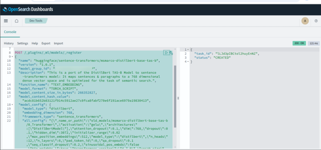Click the "framework_type": "sentence_transformers" line
Image resolution: width=321 pixels, height=150 pixels.
[62, 116]
